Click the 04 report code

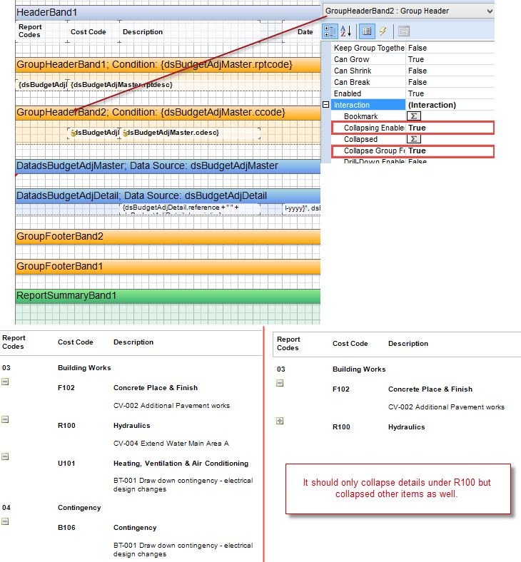tap(6, 508)
